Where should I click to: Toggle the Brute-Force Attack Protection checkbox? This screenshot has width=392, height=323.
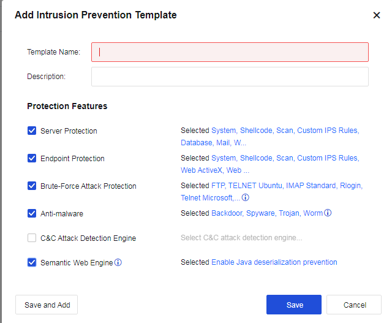32,186
